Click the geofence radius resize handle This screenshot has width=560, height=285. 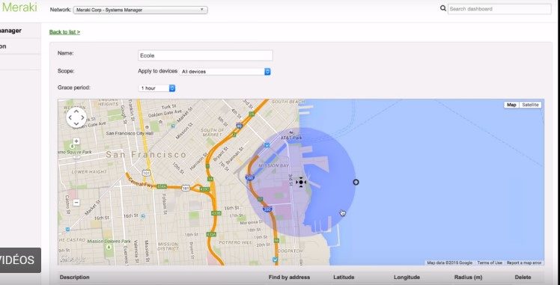coord(356,183)
